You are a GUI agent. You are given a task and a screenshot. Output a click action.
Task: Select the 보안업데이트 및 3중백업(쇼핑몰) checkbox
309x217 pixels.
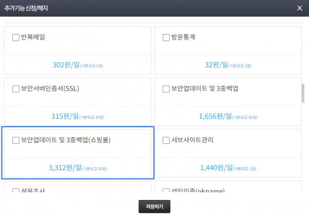click(x=15, y=140)
